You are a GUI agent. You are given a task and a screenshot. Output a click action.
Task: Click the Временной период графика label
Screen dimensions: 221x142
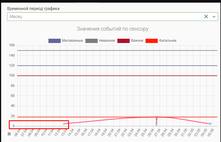(33, 9)
